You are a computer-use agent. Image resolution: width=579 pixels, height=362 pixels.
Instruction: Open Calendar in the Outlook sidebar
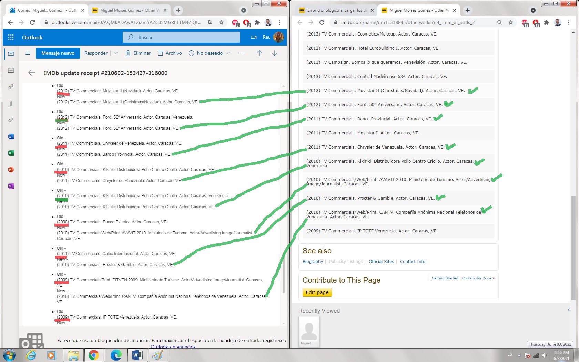(x=11, y=70)
